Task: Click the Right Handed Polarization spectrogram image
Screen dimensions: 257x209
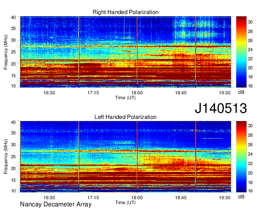Action: pos(125,52)
